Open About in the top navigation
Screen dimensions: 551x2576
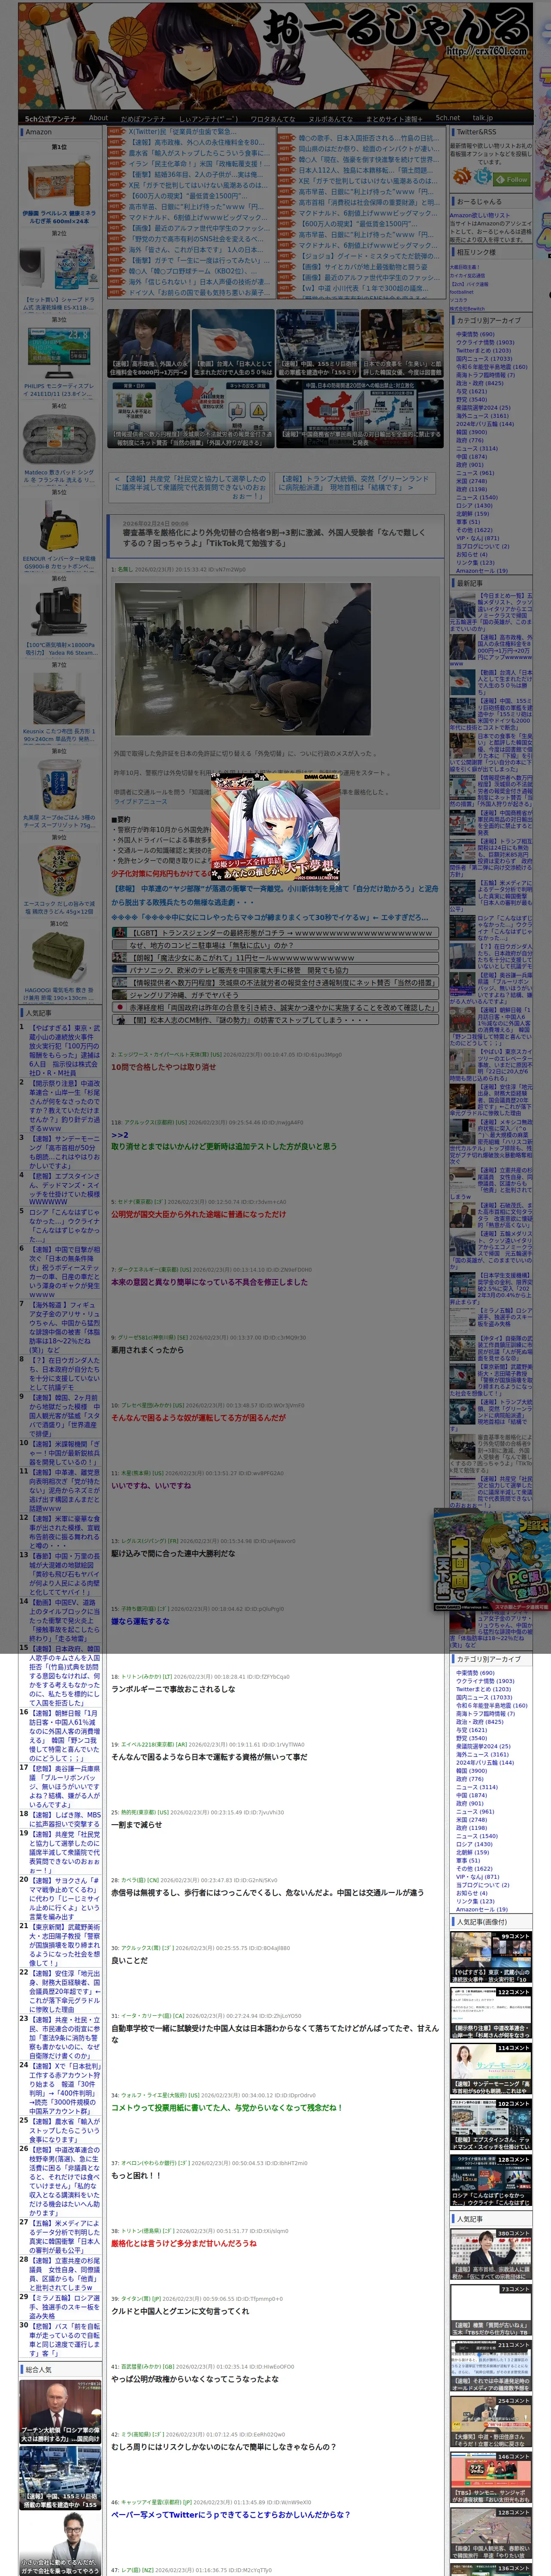coord(98,118)
